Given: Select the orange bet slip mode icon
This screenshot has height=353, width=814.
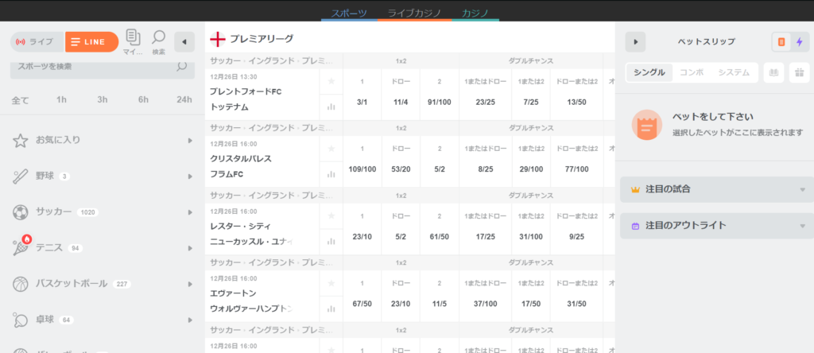Looking at the screenshot, I should 781,42.
